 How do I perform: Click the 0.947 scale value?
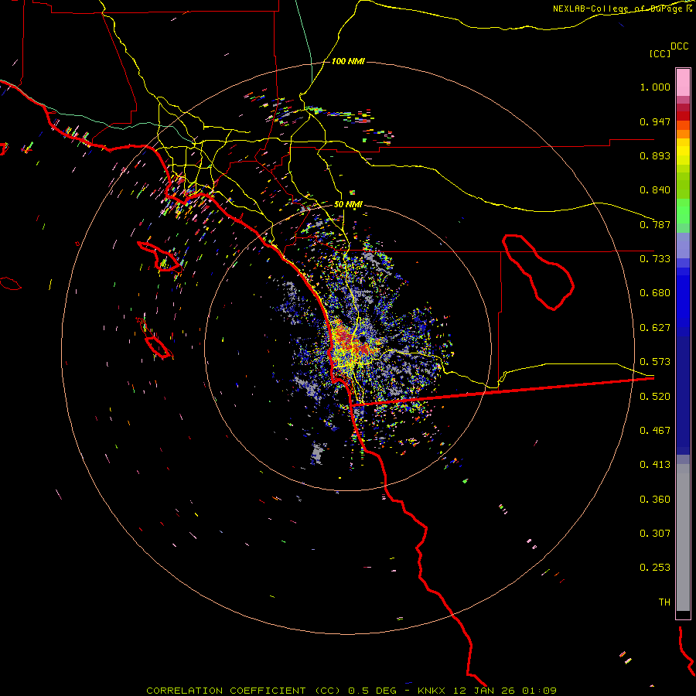(655, 121)
